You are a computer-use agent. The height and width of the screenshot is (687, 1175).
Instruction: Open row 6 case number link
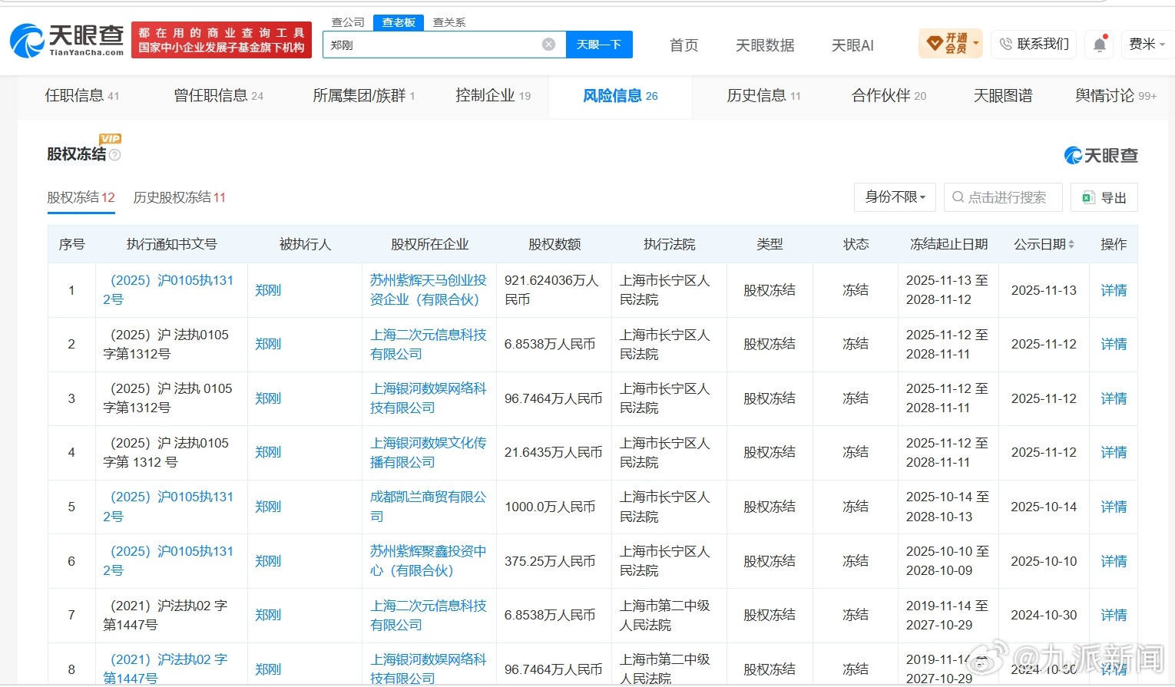tap(168, 561)
